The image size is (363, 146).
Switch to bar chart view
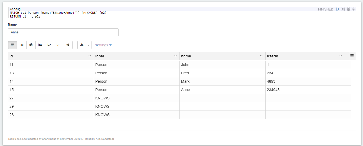tap(22, 45)
